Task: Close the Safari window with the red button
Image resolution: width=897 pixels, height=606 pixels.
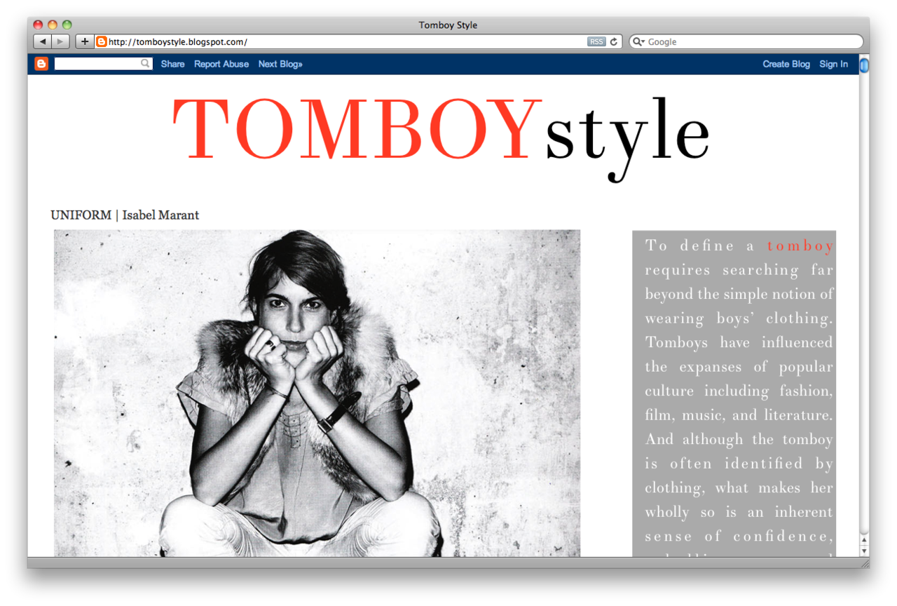Action: (39, 25)
